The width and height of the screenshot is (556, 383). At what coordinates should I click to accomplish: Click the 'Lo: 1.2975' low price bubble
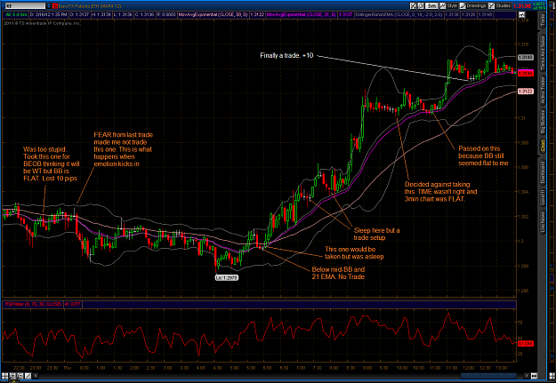click(227, 278)
